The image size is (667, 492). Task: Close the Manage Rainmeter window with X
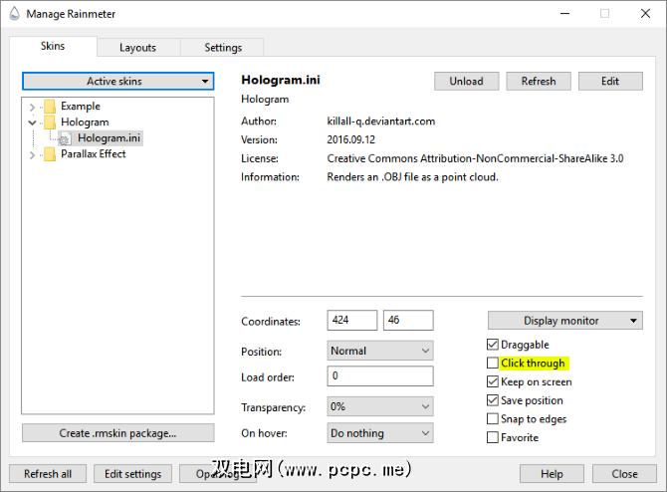coord(645,14)
